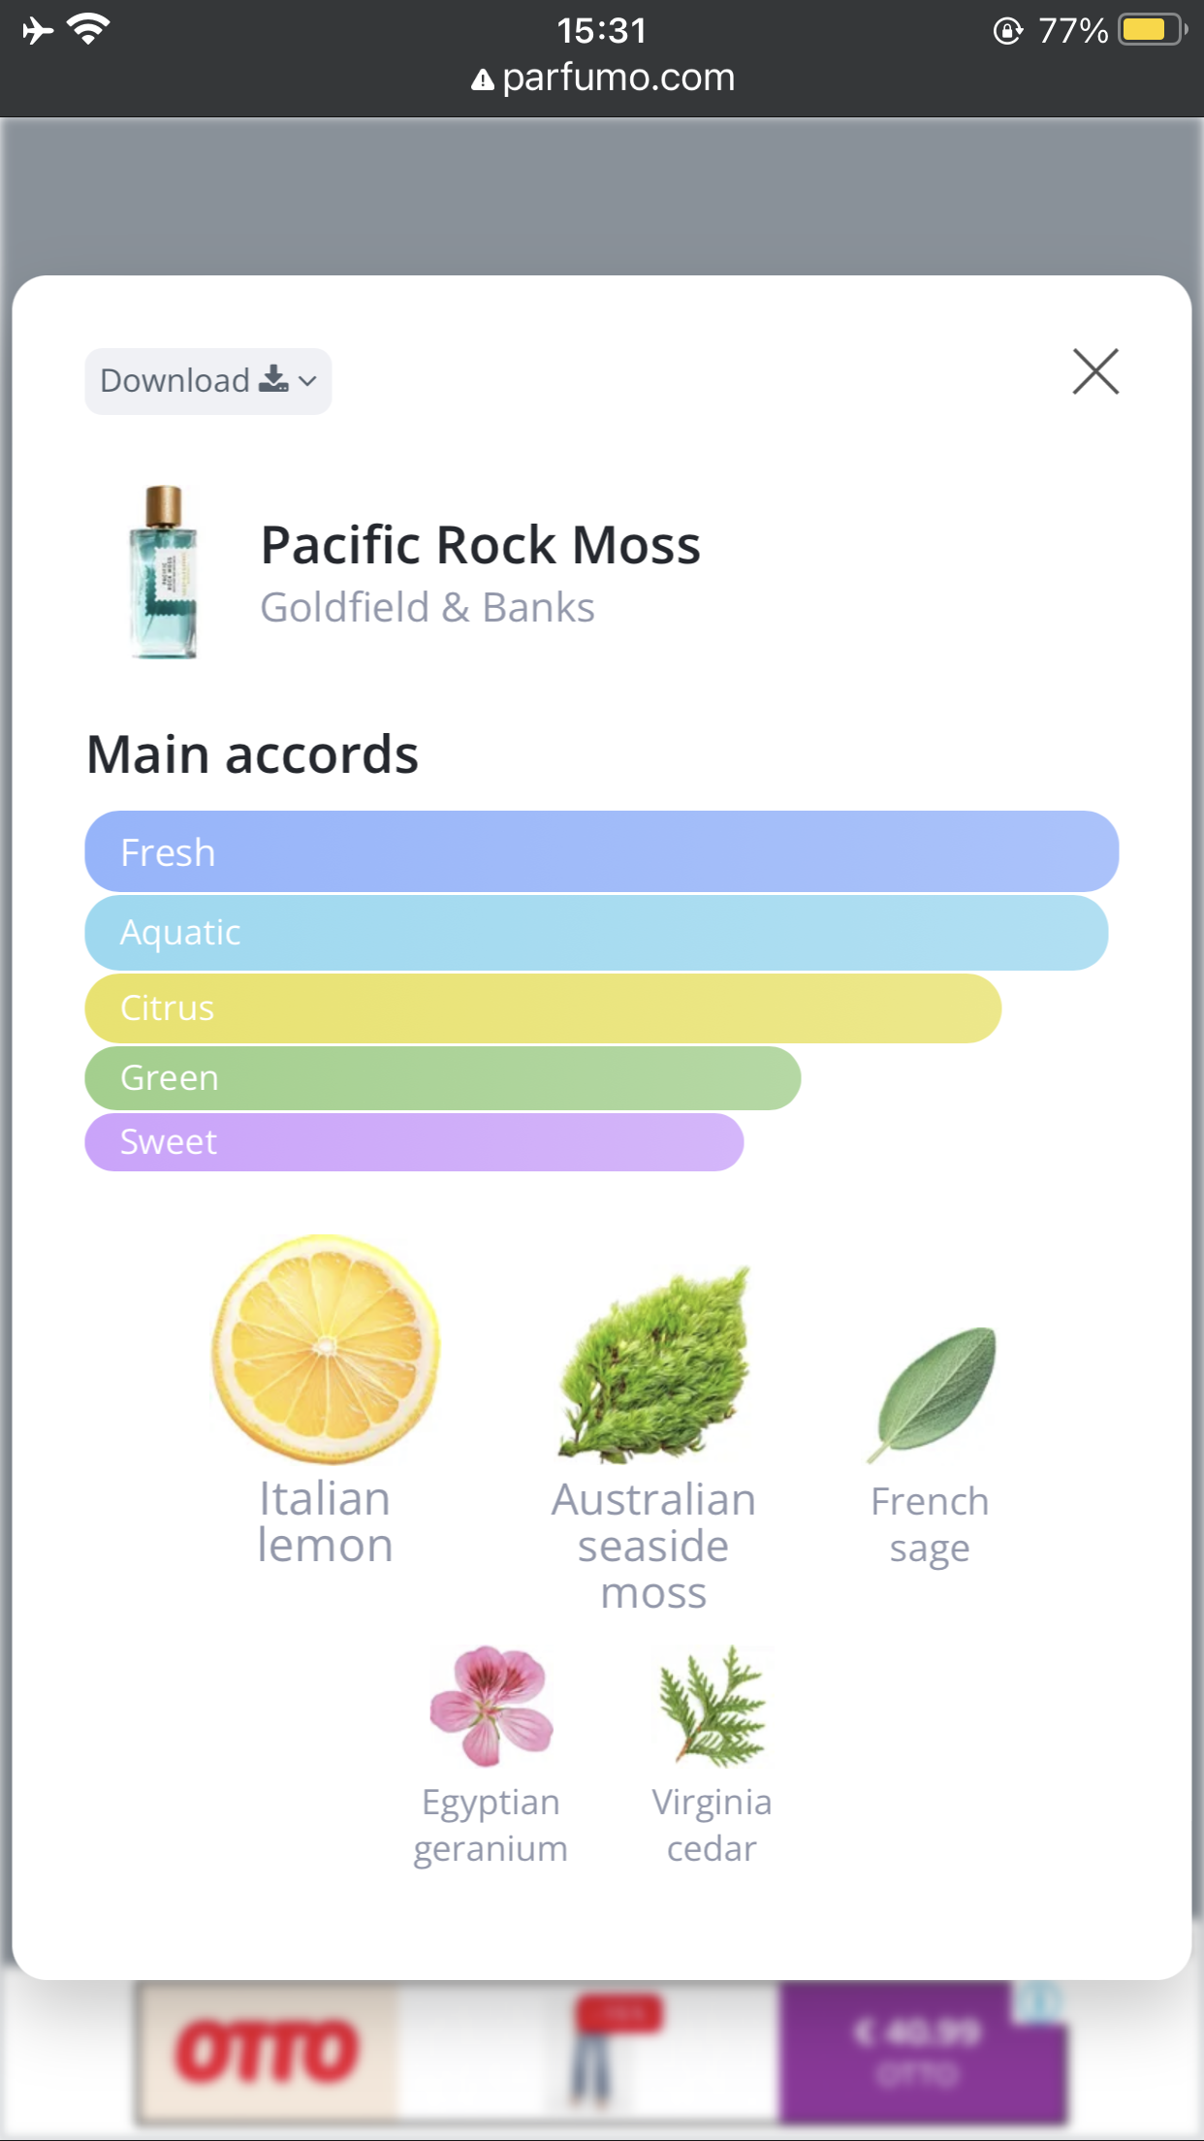Select the Italian lemon note icon
The image size is (1204, 2141).
(x=326, y=1349)
